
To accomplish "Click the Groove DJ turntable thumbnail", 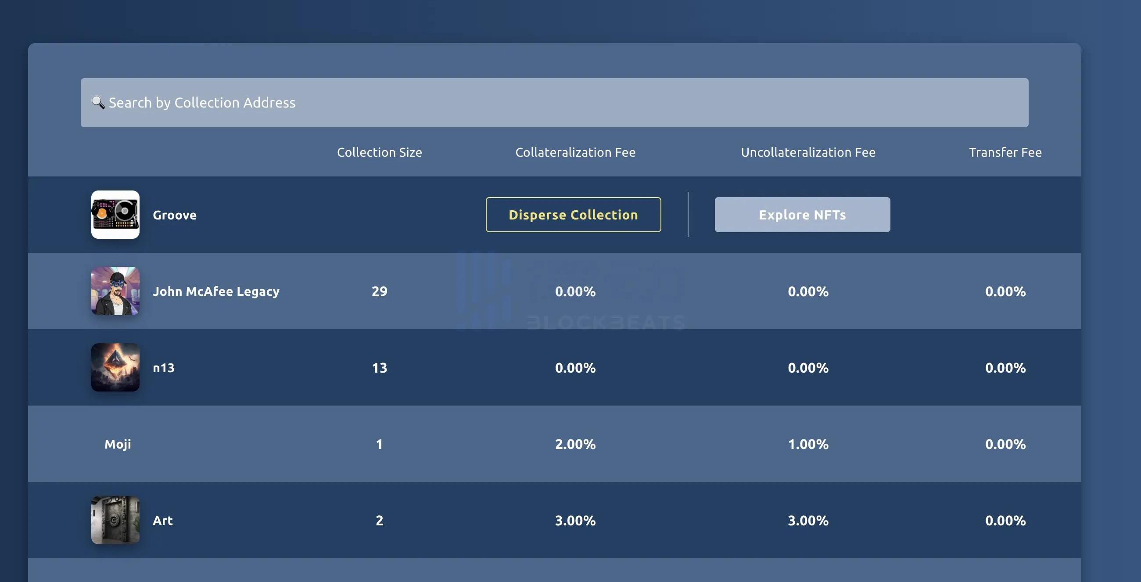I will [x=115, y=215].
